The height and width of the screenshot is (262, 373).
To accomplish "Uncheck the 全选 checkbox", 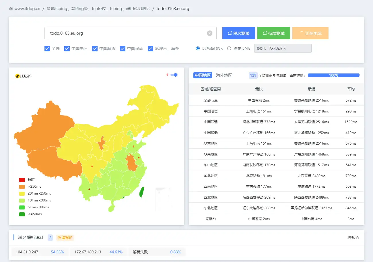I will (x=47, y=48).
